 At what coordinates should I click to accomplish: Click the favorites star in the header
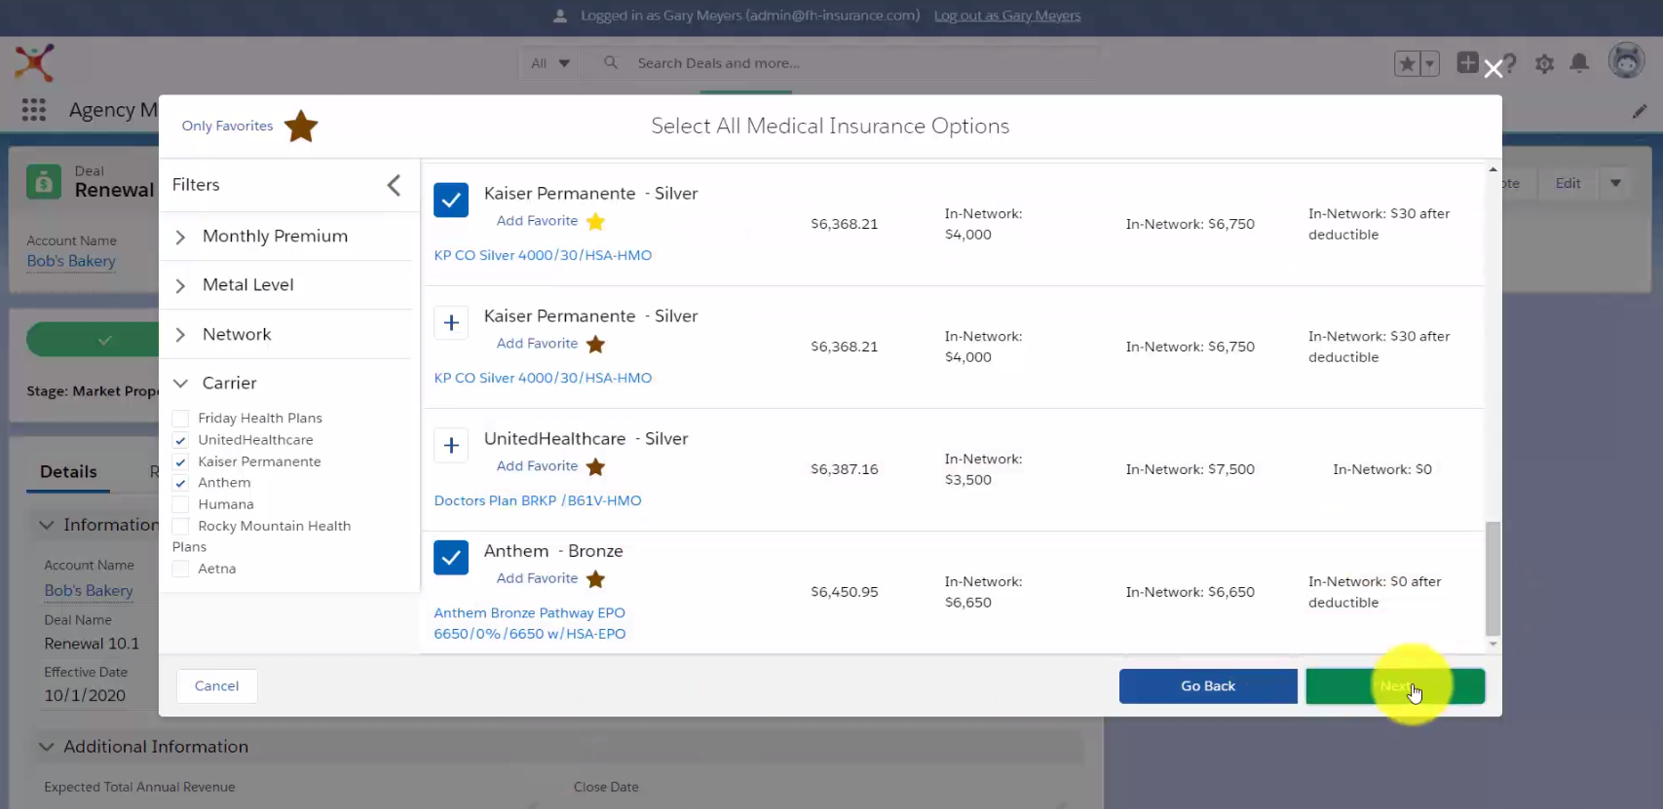tap(1407, 64)
